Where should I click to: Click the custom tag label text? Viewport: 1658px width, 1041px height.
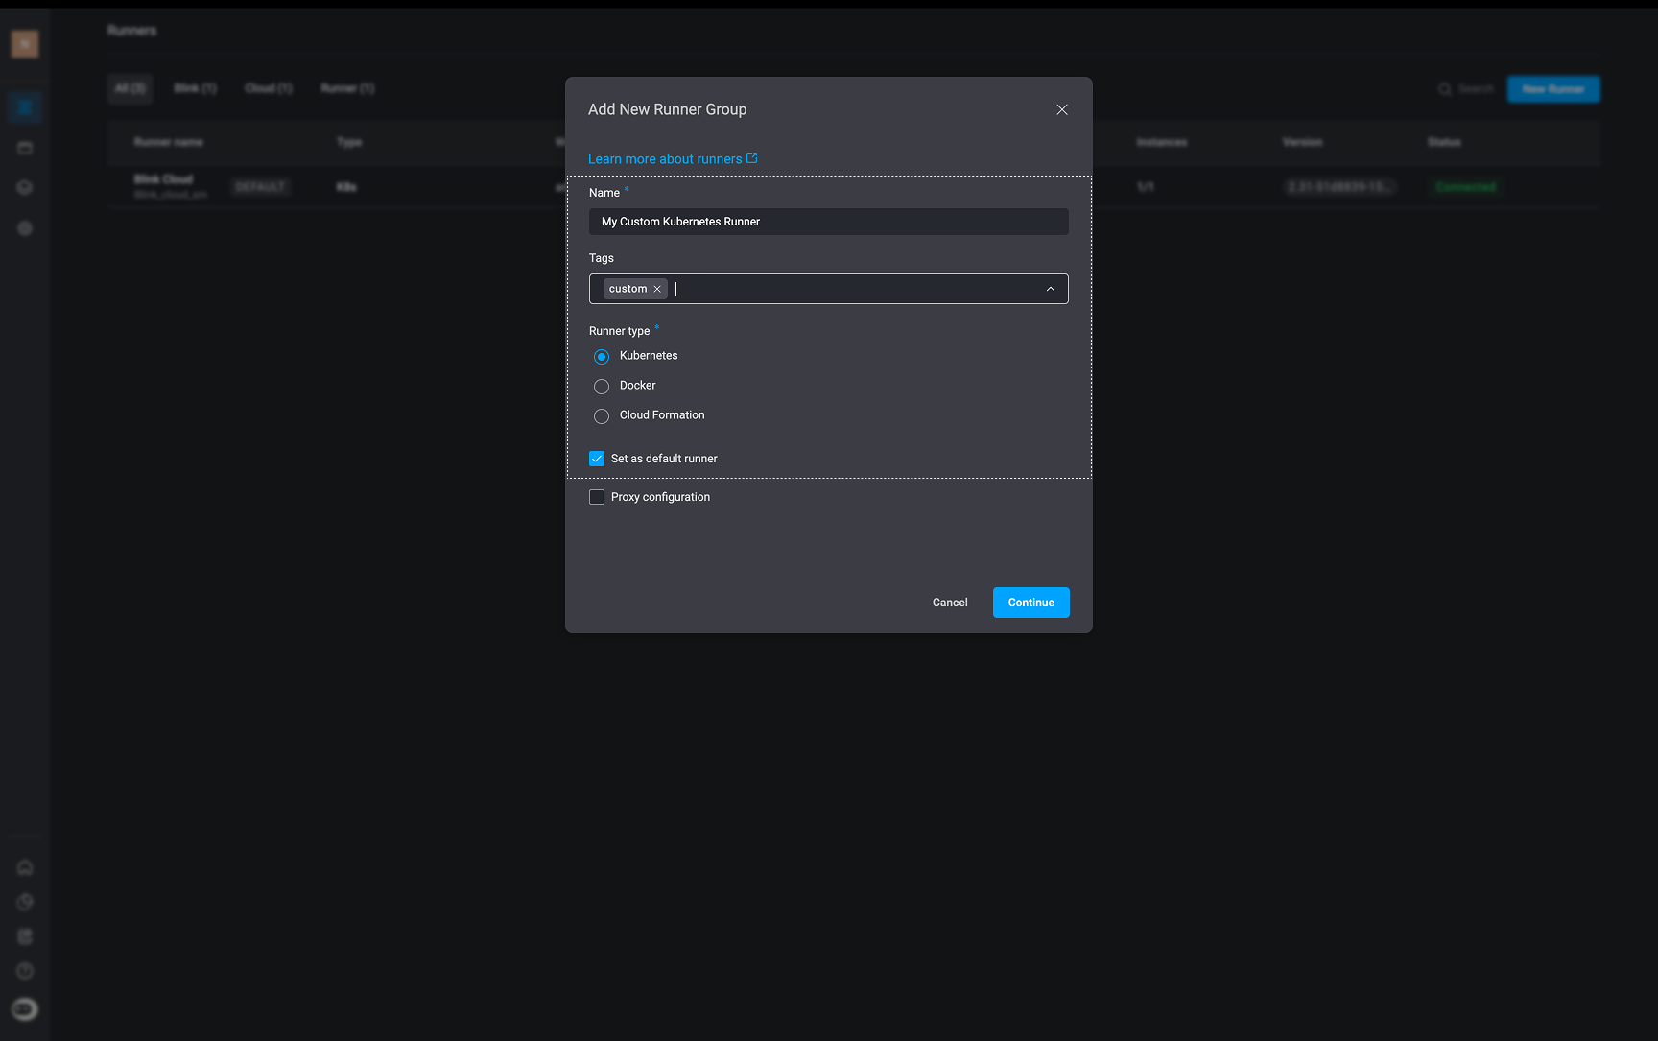coord(628,289)
